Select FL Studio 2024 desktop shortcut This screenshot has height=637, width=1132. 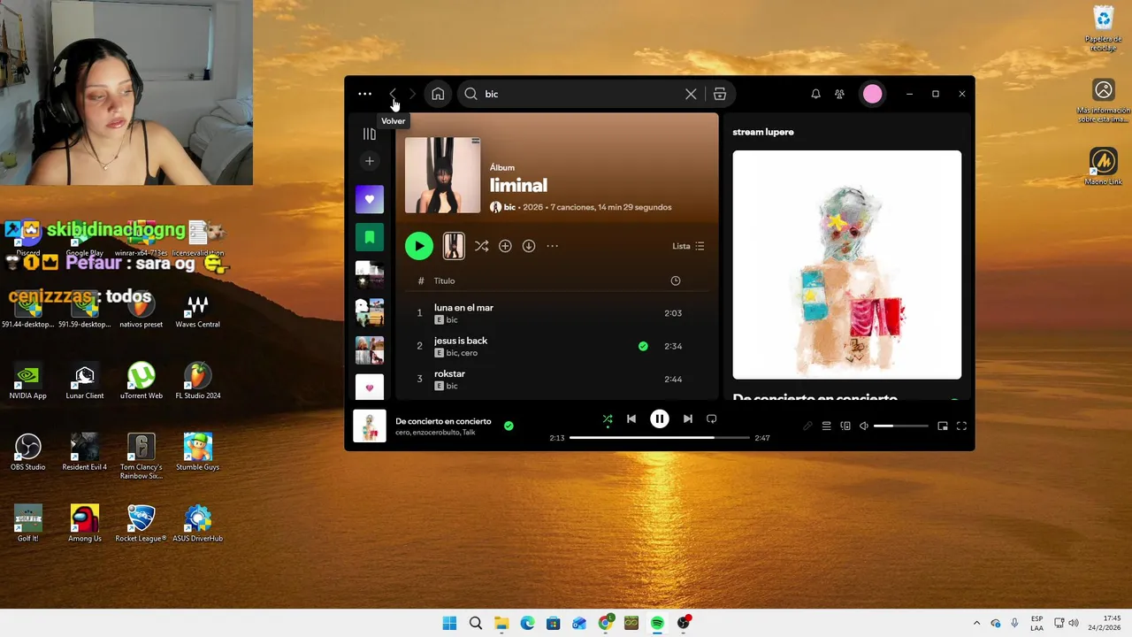[x=198, y=380]
